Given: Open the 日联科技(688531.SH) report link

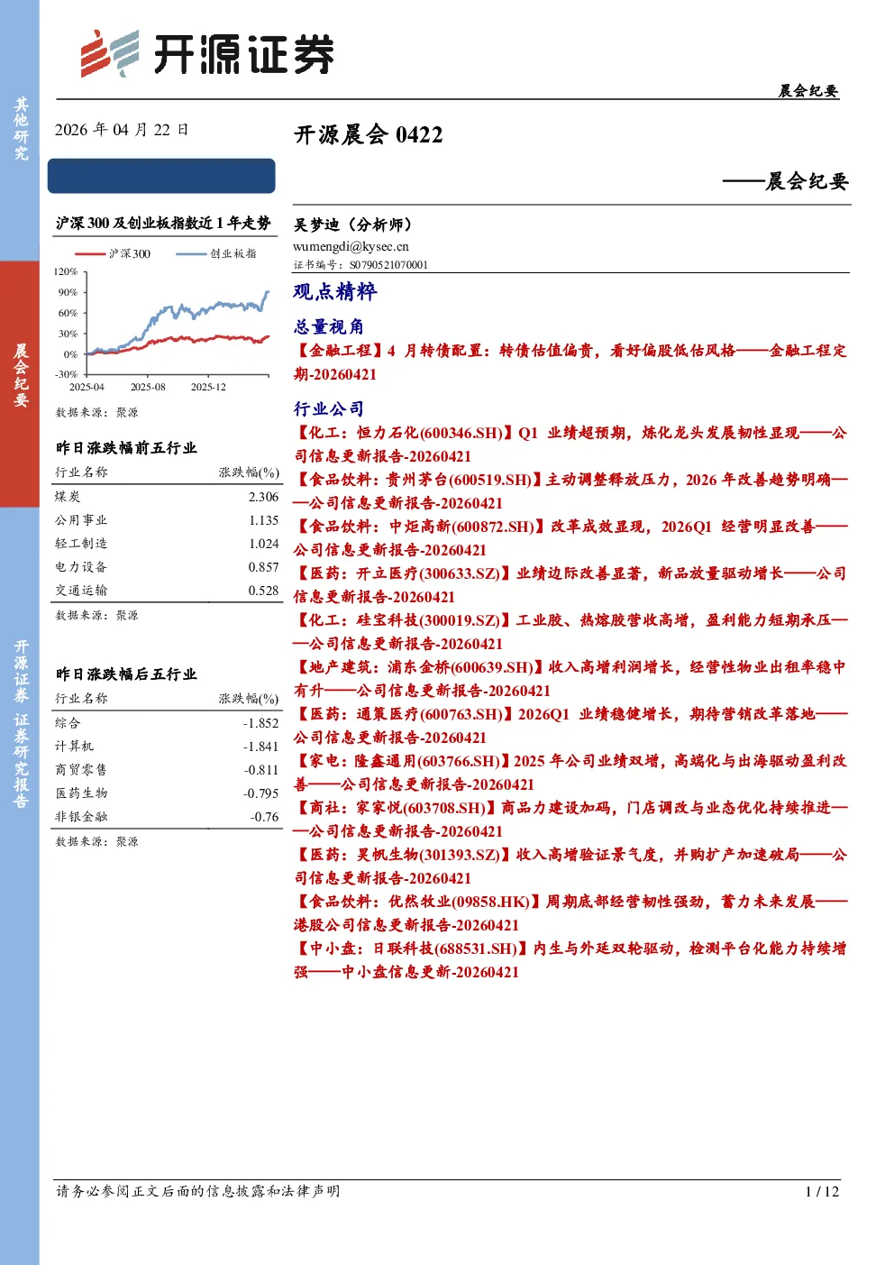Looking at the screenshot, I should pyautogui.click(x=570, y=960).
